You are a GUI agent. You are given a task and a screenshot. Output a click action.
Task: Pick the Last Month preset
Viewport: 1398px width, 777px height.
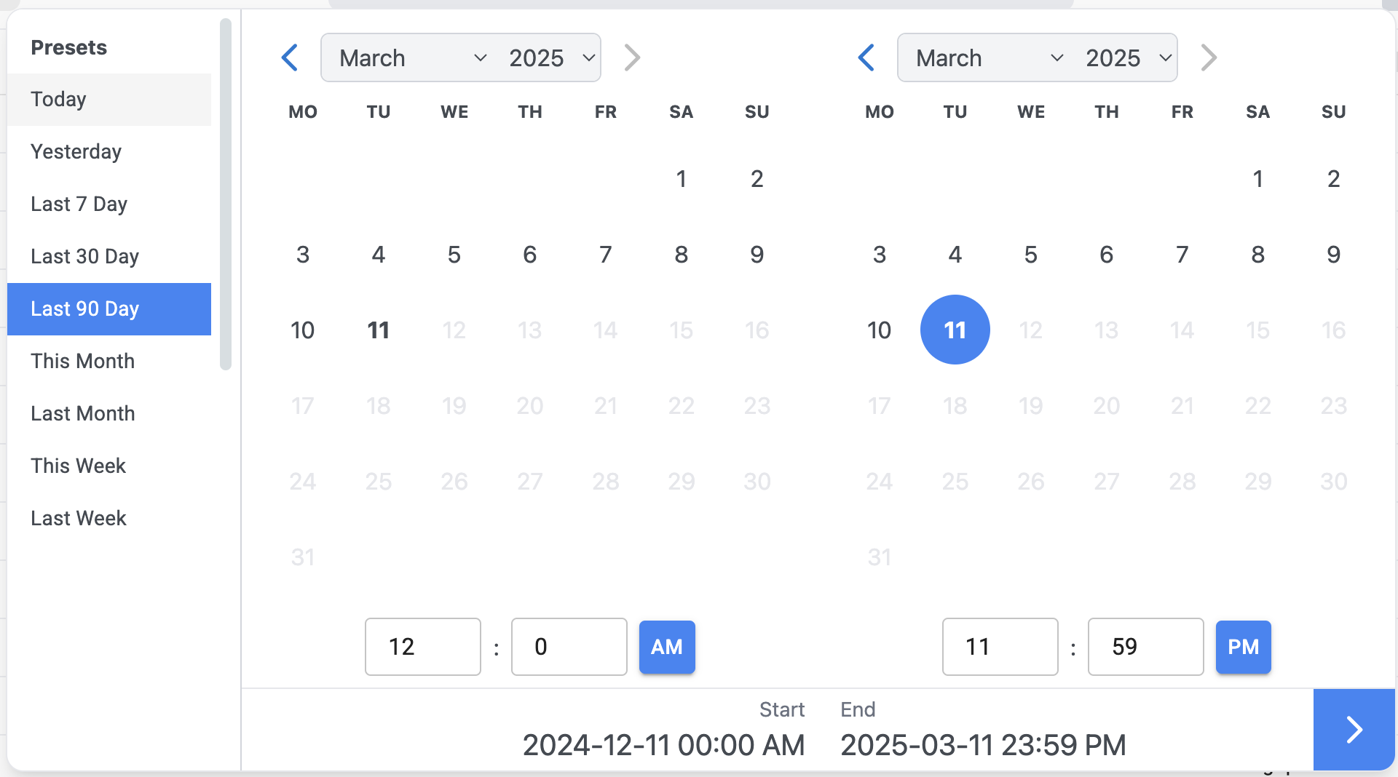tap(109, 413)
